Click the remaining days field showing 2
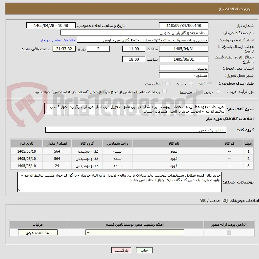 [x=98, y=49]
